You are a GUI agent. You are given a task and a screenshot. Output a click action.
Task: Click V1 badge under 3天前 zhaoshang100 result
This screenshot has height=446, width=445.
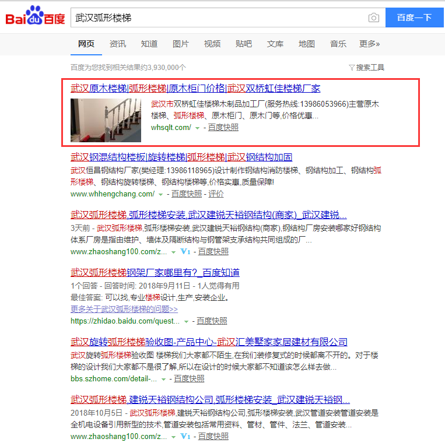tap(185, 251)
